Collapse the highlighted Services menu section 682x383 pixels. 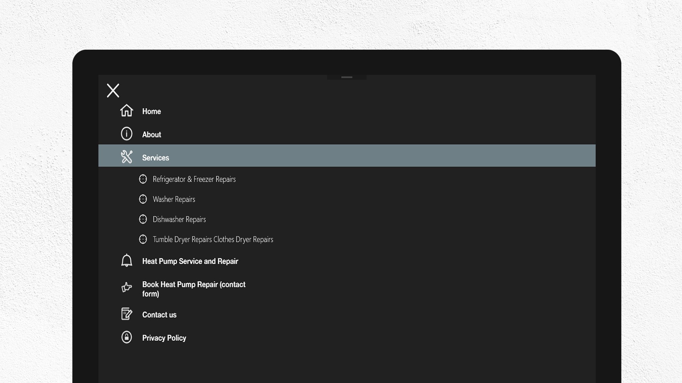click(156, 158)
